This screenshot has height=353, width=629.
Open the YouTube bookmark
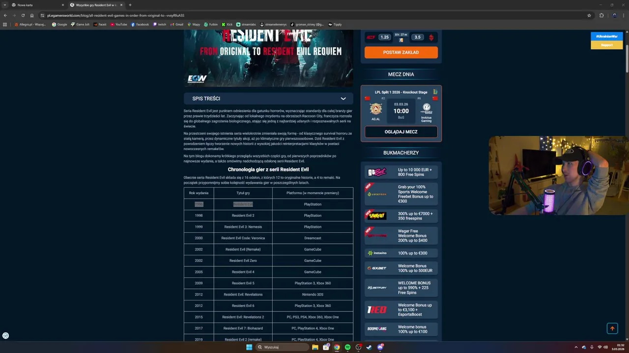(x=118, y=25)
